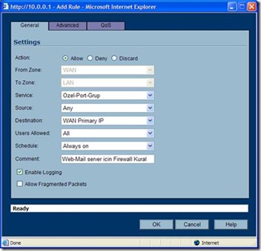The height and width of the screenshot is (251, 261).
Task: Open the Schedule dropdown showing Always on
Action: point(108,146)
